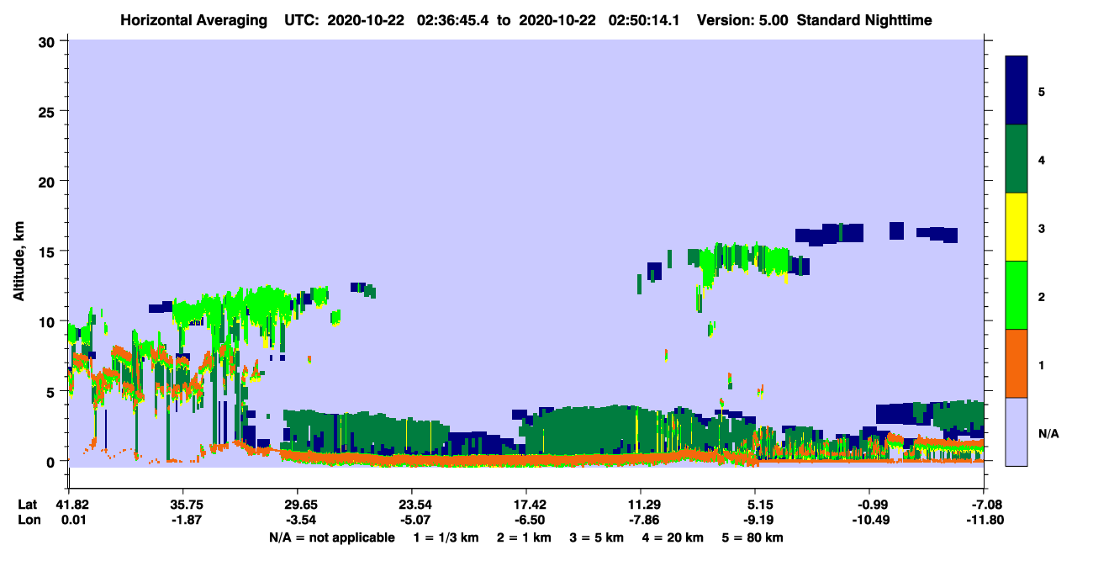The image size is (1093, 561).
Task: Click the legend text '1 = 1/3 km'
Action: (446, 537)
